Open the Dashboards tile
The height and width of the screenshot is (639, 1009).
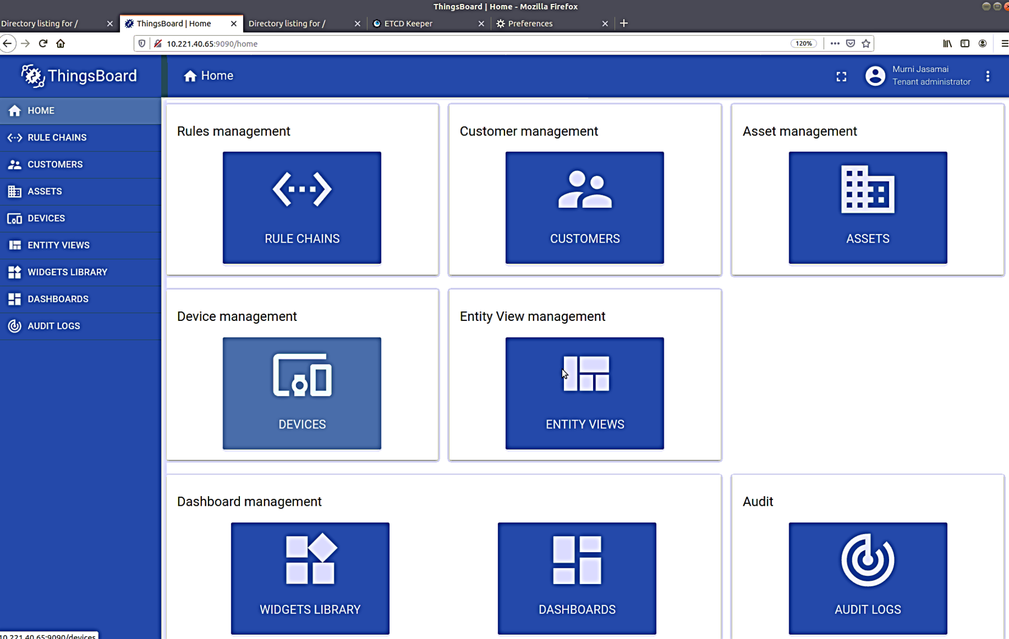576,578
